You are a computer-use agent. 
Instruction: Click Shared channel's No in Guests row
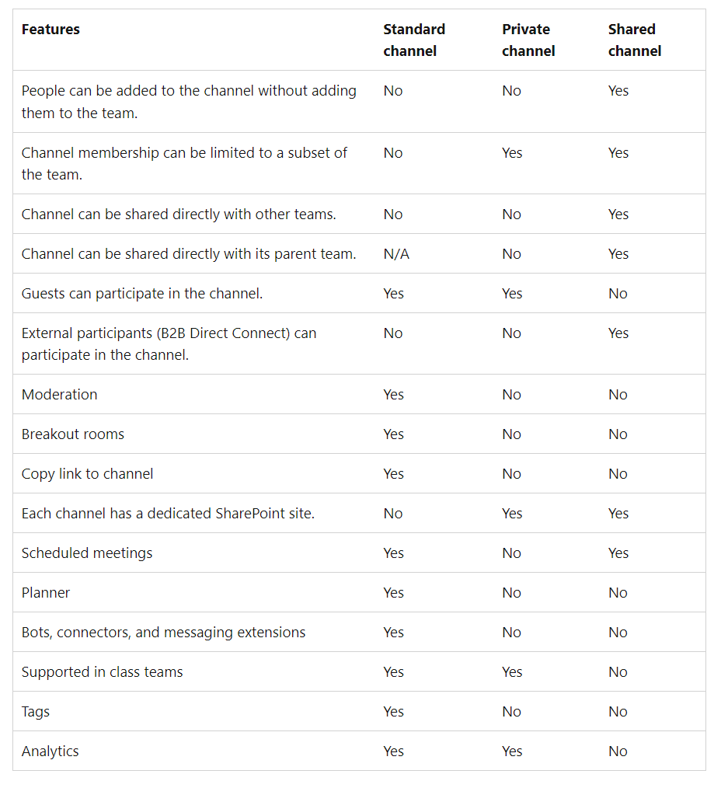[618, 294]
